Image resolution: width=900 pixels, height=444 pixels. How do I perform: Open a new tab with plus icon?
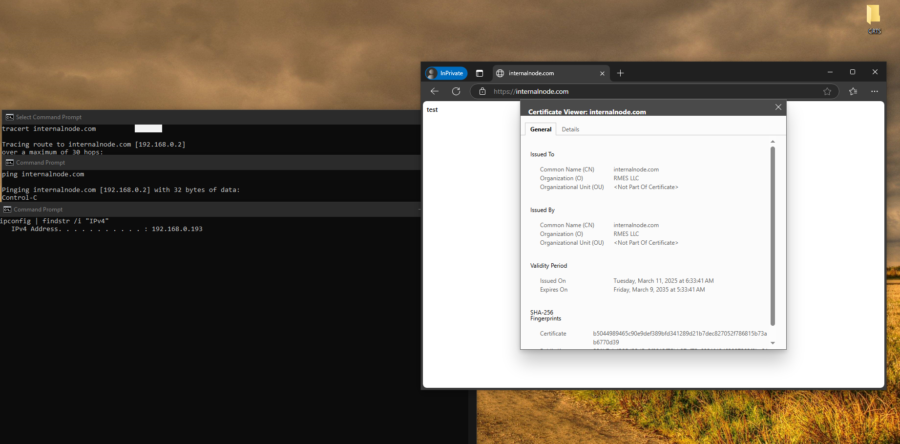pyautogui.click(x=620, y=73)
